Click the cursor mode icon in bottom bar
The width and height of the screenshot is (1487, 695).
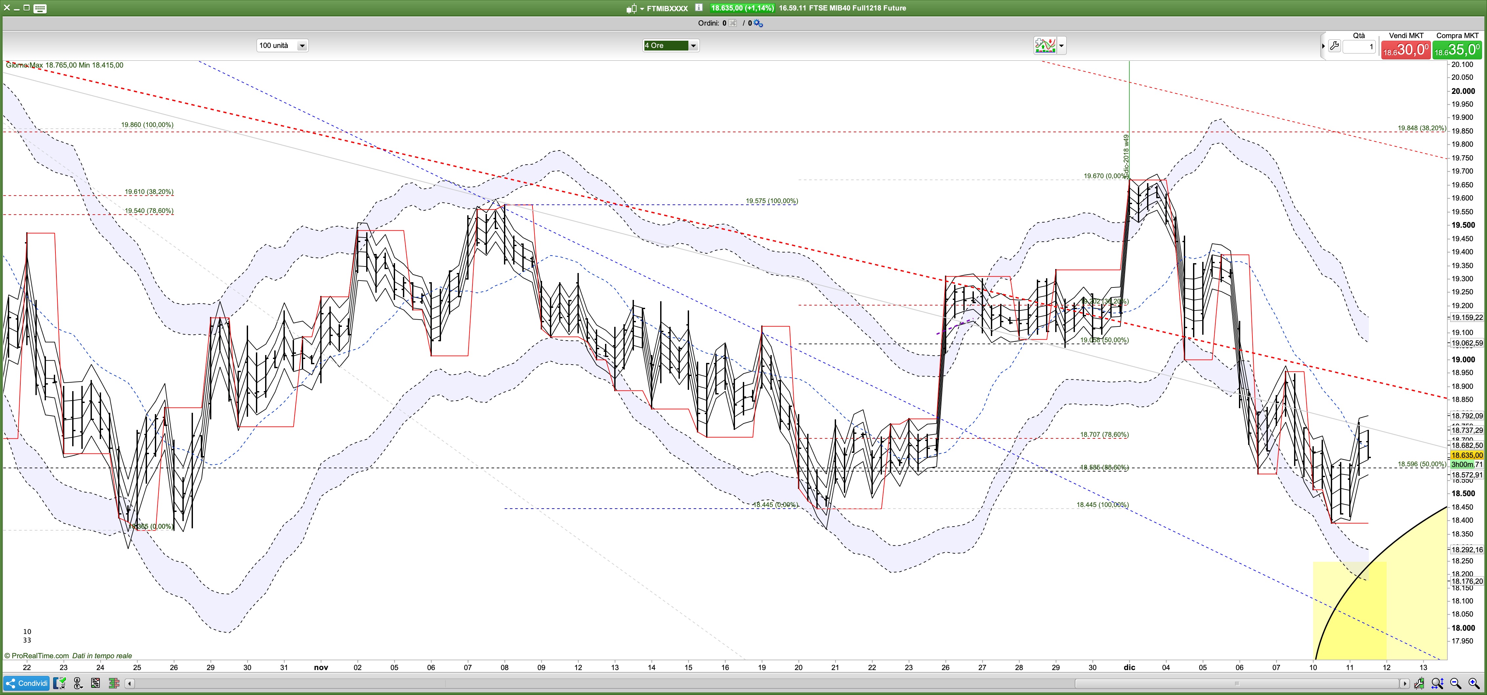point(78,684)
